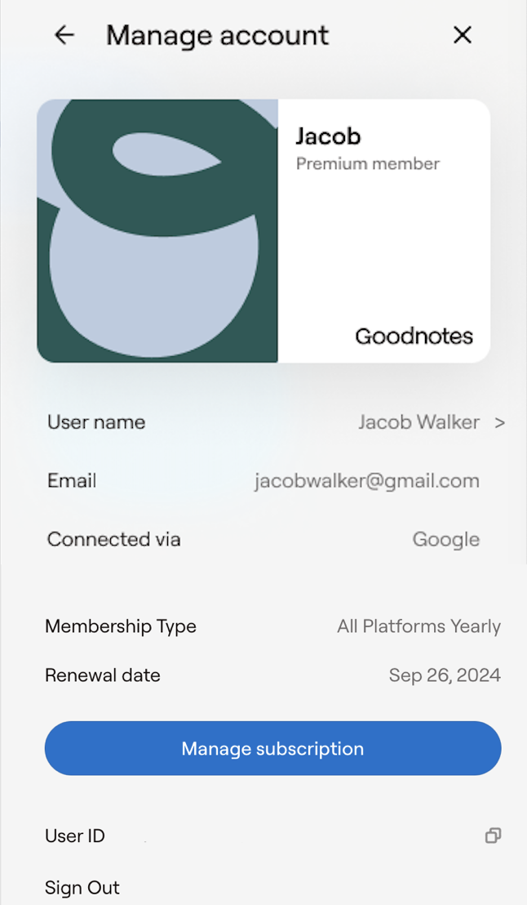
Task: Copy the User ID with the copy icon
Action: click(493, 836)
